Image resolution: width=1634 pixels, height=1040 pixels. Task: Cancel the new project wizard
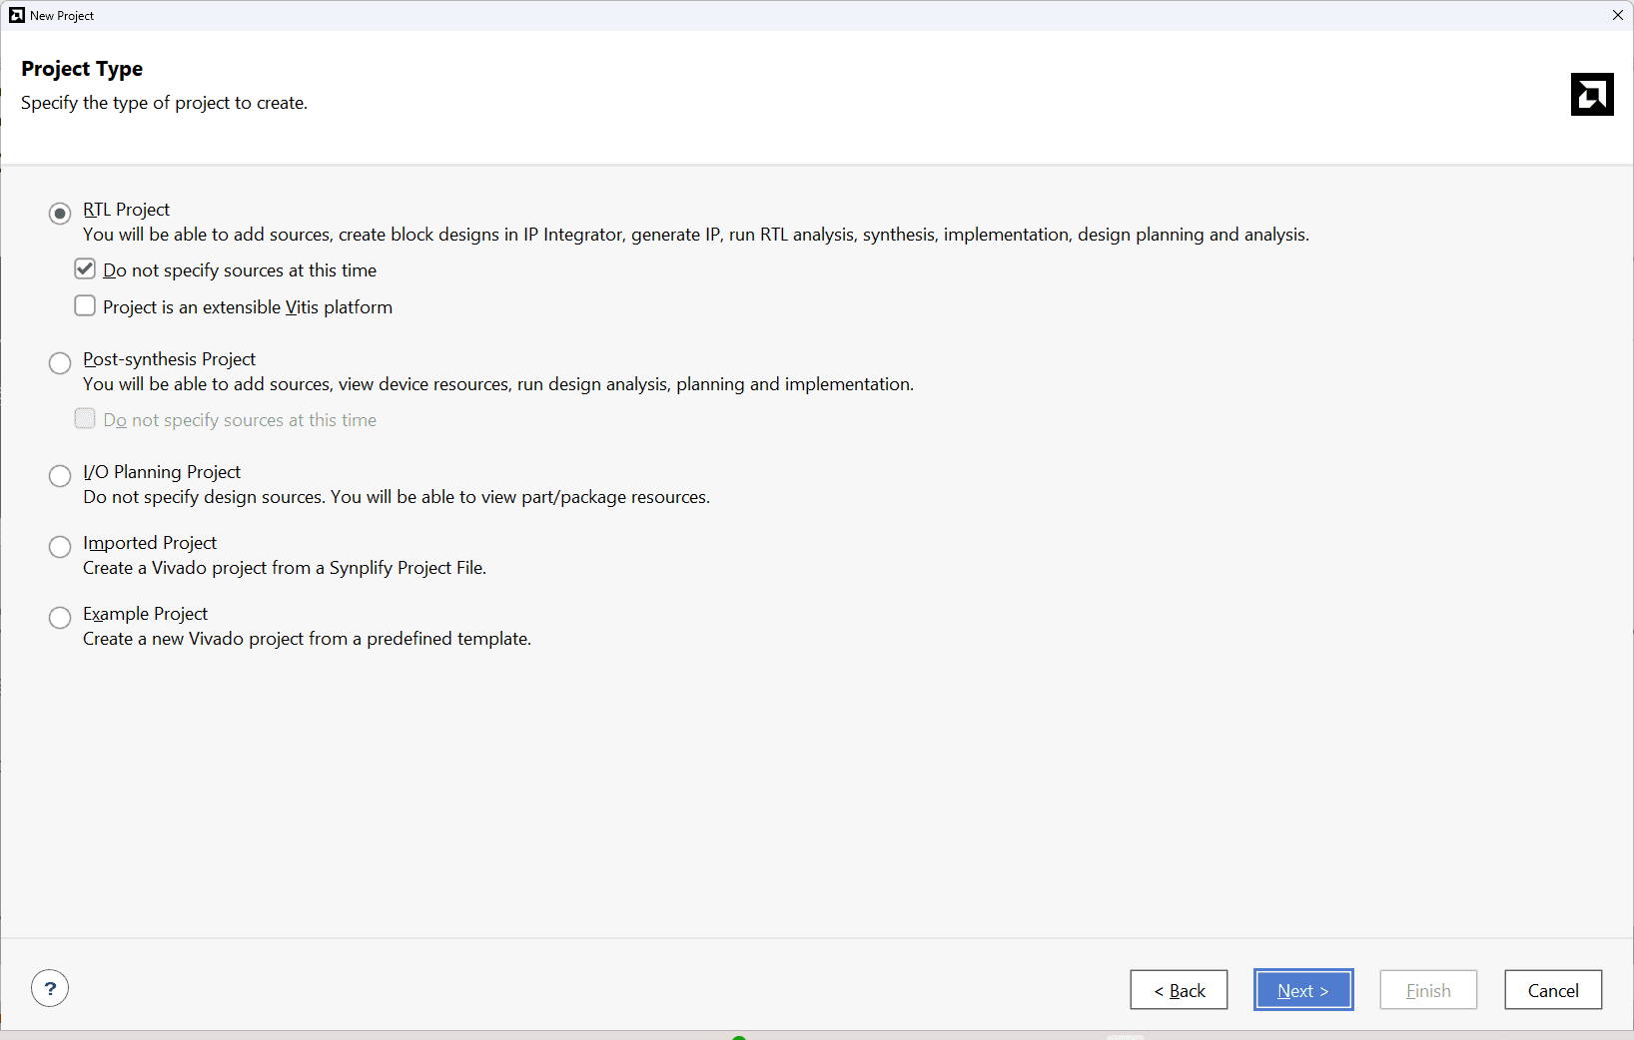point(1553,990)
